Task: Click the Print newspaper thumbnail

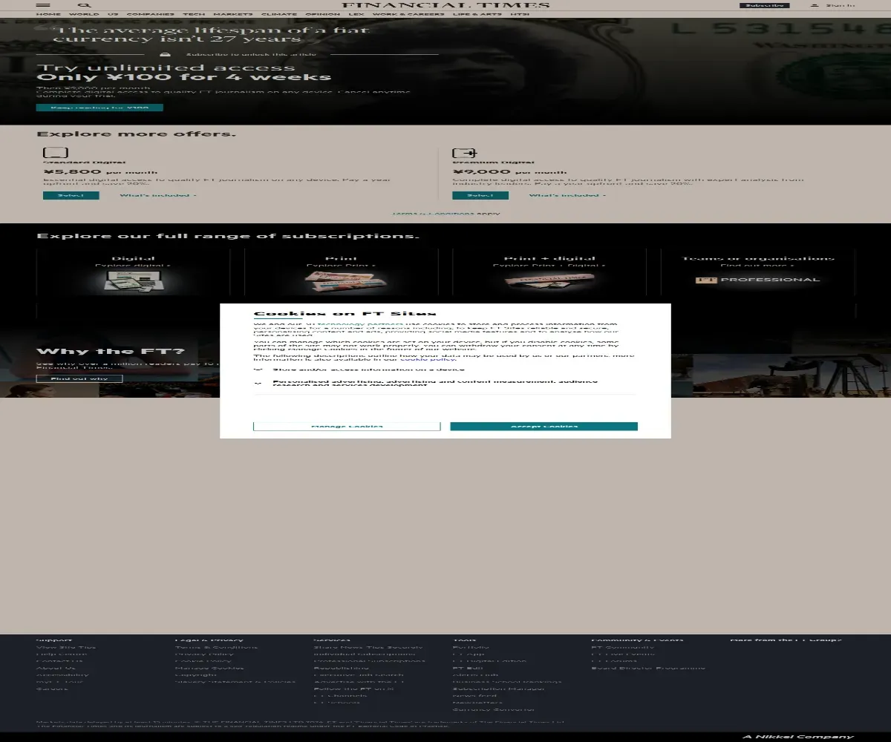Action: (x=344, y=280)
